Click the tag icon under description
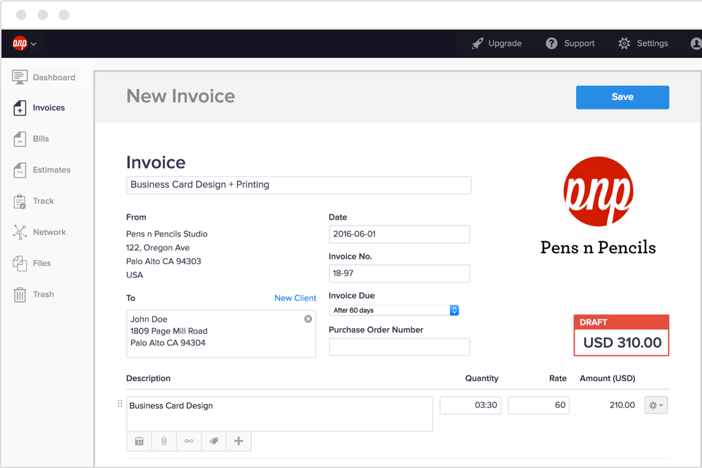The width and height of the screenshot is (702, 468). coord(214,441)
